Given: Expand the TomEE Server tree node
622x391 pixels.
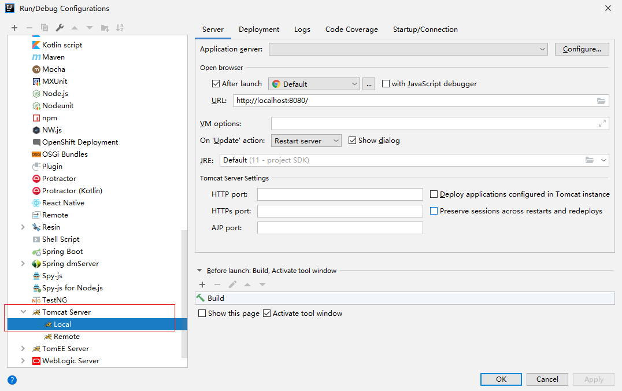Looking at the screenshot, I should coord(23,349).
